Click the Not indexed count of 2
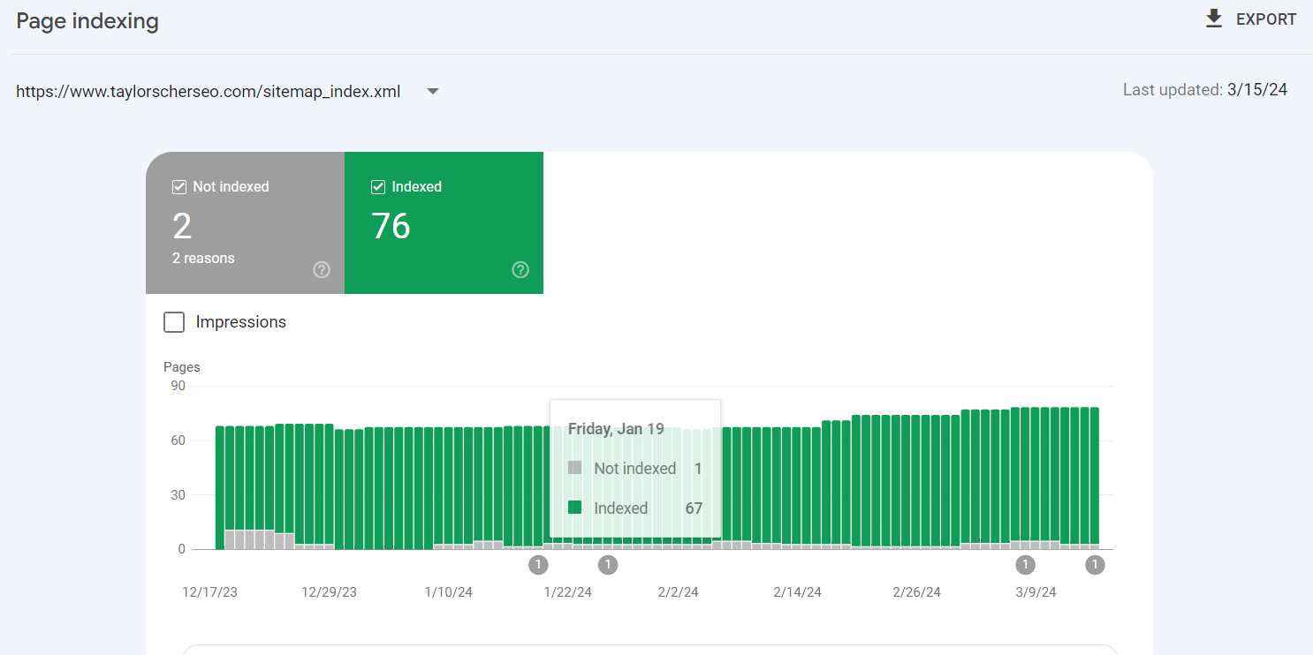Screen dimensions: 1313x655 click(182, 226)
